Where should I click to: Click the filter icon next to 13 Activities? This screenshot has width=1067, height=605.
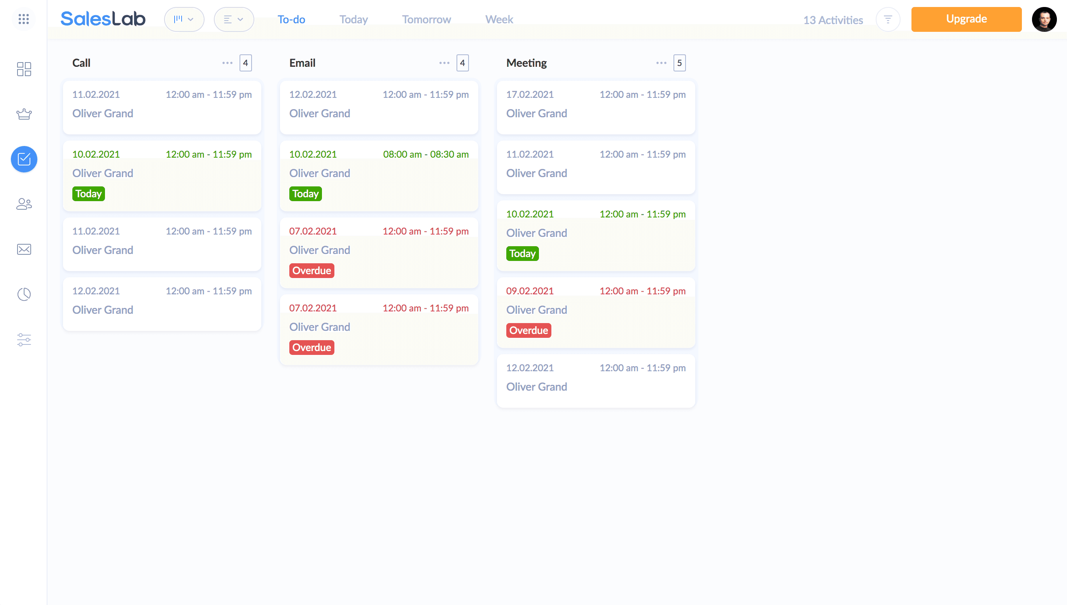[888, 19]
